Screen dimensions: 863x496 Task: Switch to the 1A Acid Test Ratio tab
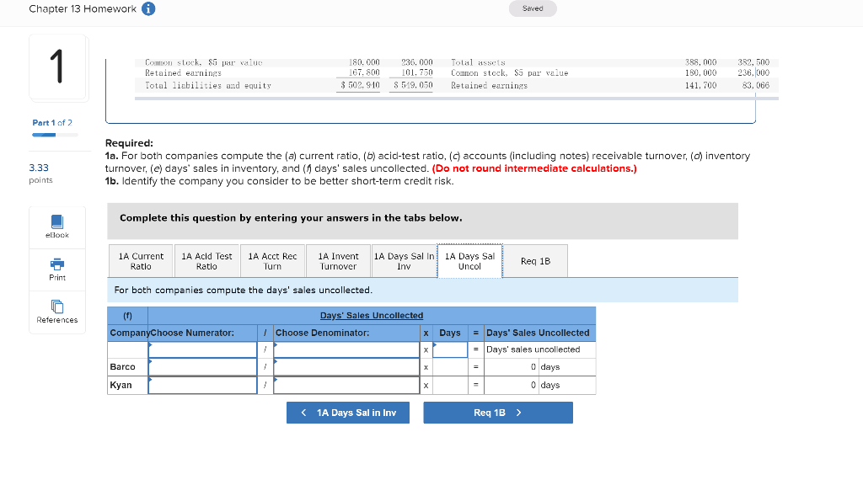[x=206, y=261]
